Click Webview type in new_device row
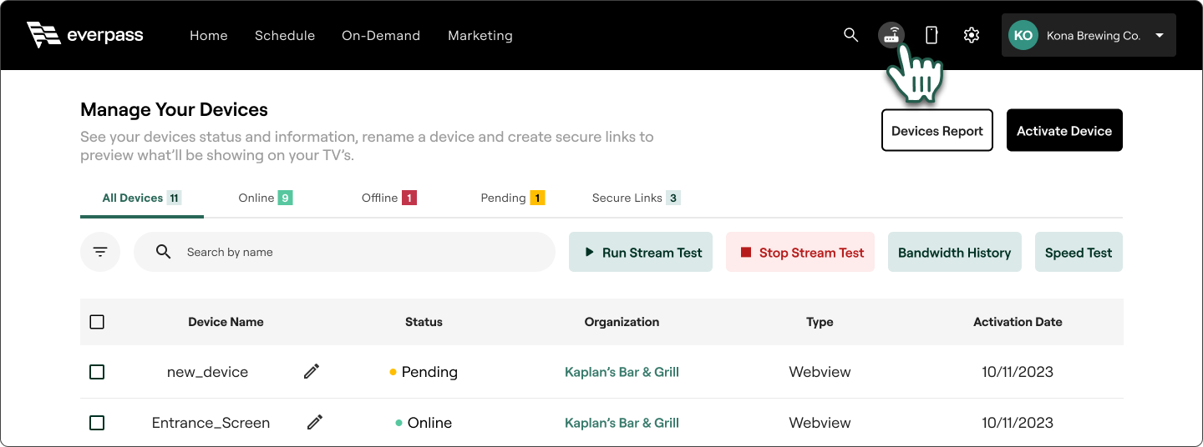The height and width of the screenshot is (447, 1203). 820,372
